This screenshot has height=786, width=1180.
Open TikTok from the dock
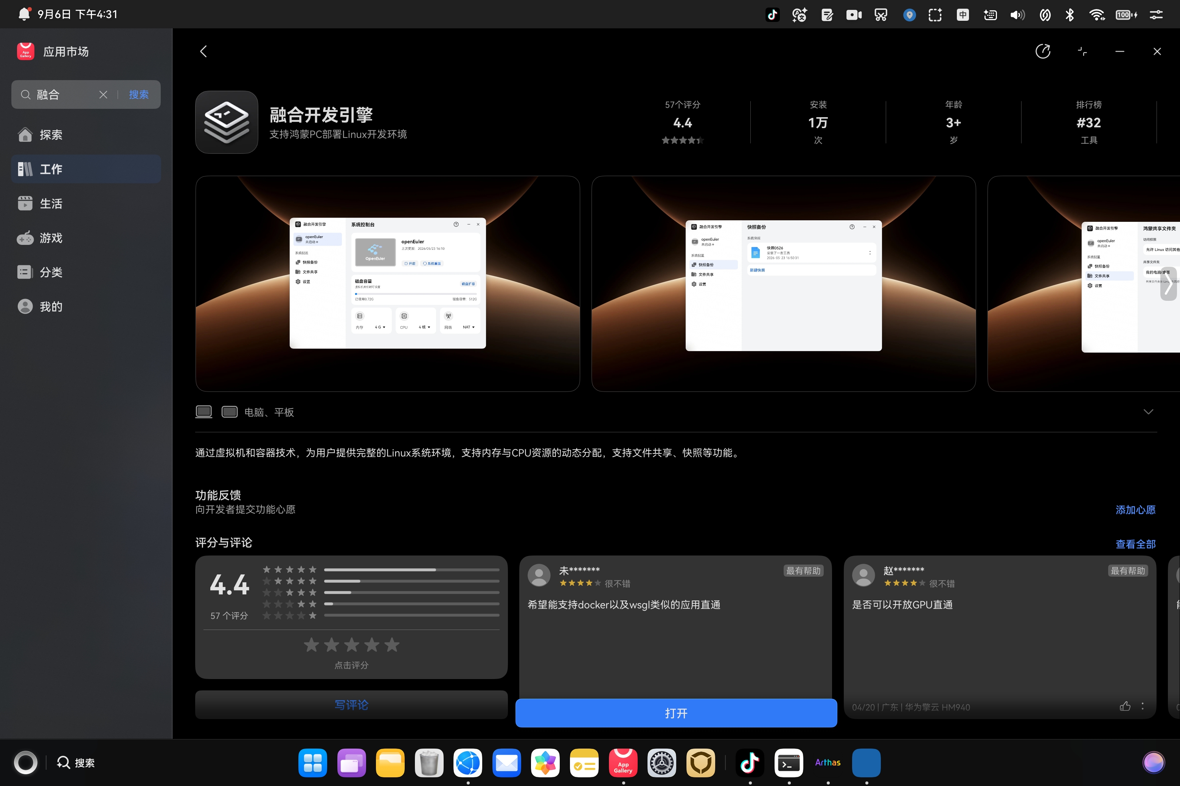click(x=750, y=763)
